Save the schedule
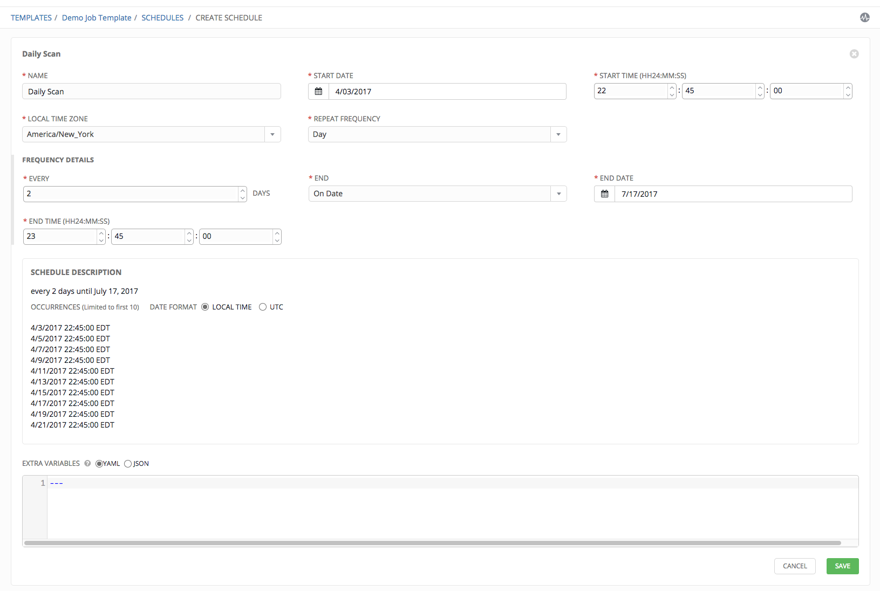Viewport: 880px width, 591px height. (842, 566)
